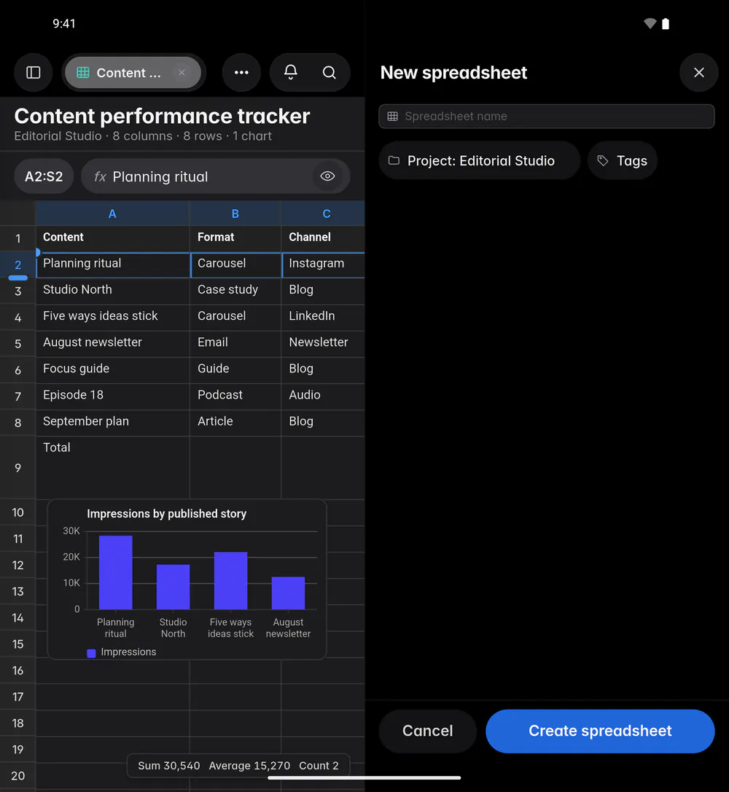Click the Planning ritual chart bar

116,572
